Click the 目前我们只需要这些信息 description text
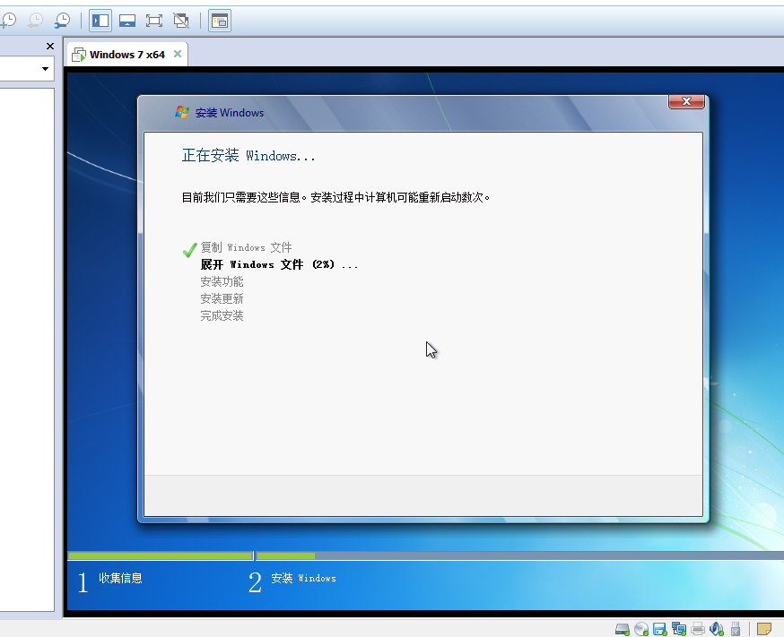The image size is (784, 637). 335,198
